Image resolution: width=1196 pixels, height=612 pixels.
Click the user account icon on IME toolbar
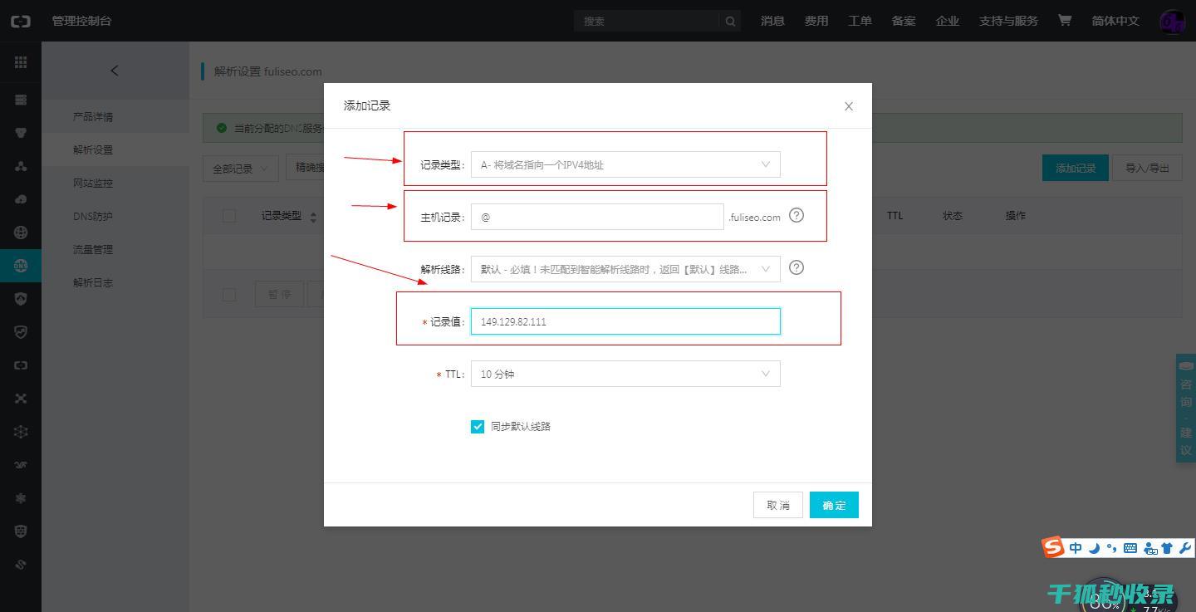pos(1150,547)
